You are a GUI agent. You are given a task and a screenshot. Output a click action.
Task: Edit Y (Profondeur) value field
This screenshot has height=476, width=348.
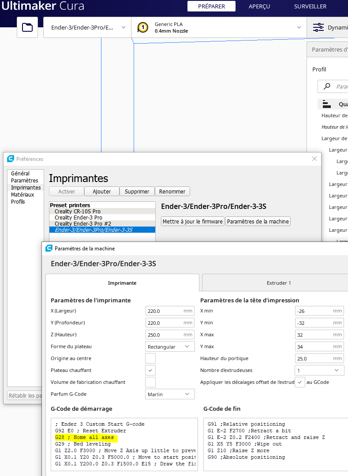tap(170, 323)
